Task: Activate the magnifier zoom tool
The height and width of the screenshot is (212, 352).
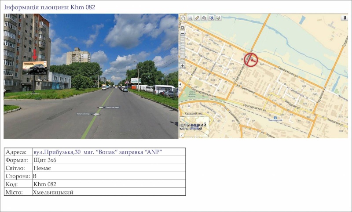Action: (190, 18)
